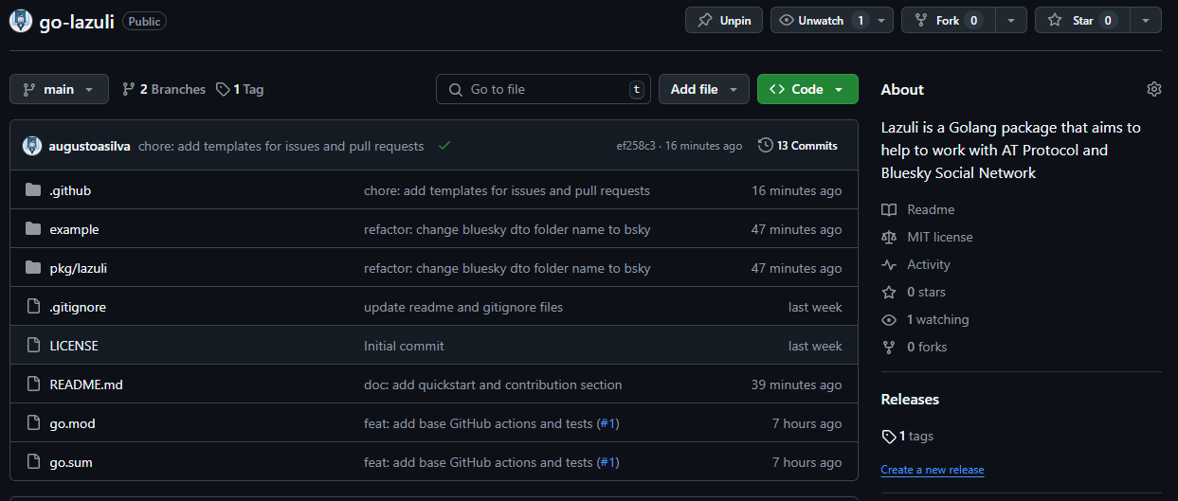The height and width of the screenshot is (501, 1178).
Task: View the 13 Commits history
Action: (x=798, y=145)
